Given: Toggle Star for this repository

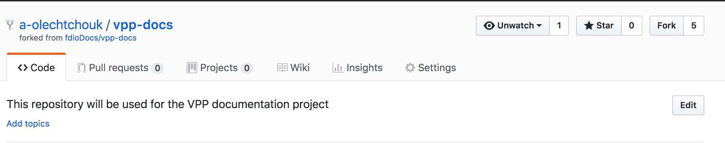Looking at the screenshot, I should click(599, 26).
